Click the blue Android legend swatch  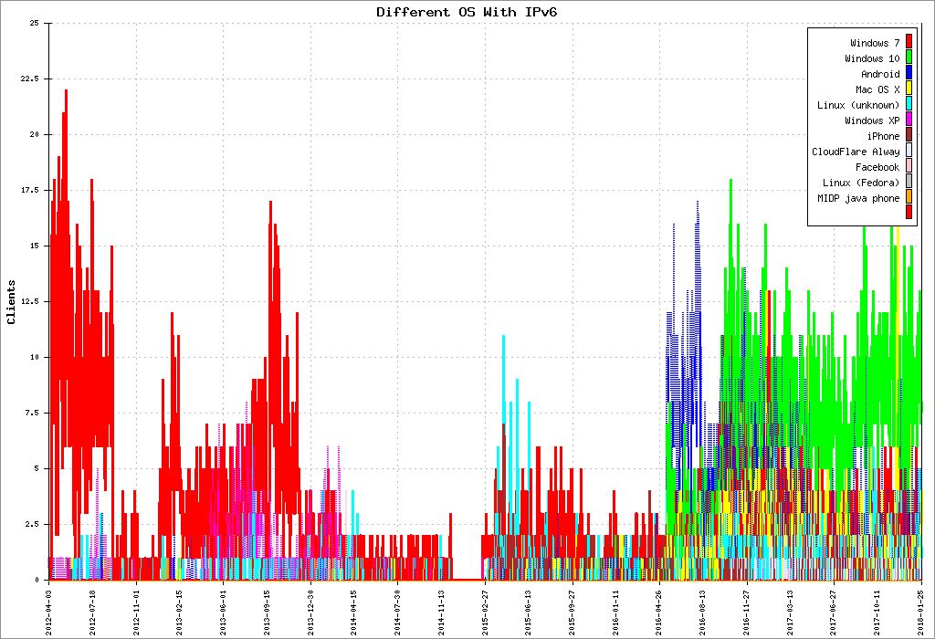click(x=909, y=74)
